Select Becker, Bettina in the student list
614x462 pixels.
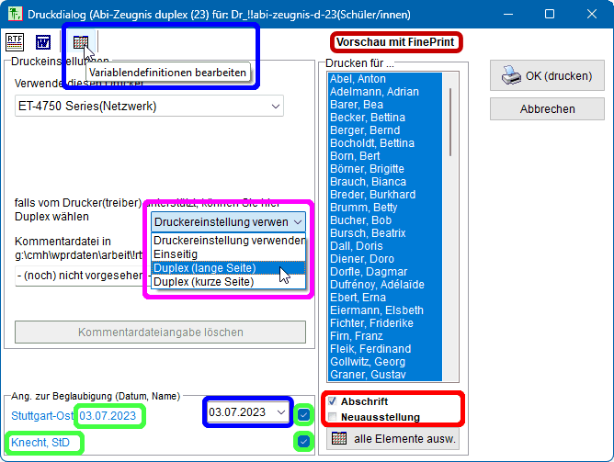pos(368,118)
